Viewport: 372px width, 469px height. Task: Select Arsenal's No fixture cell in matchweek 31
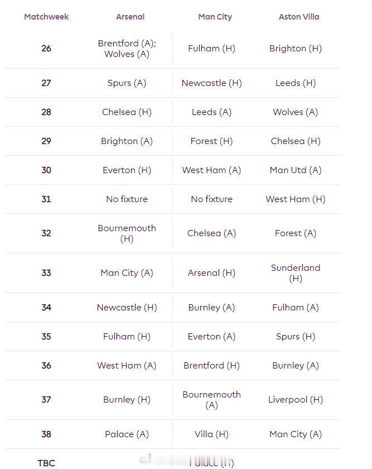pyautogui.click(x=127, y=199)
